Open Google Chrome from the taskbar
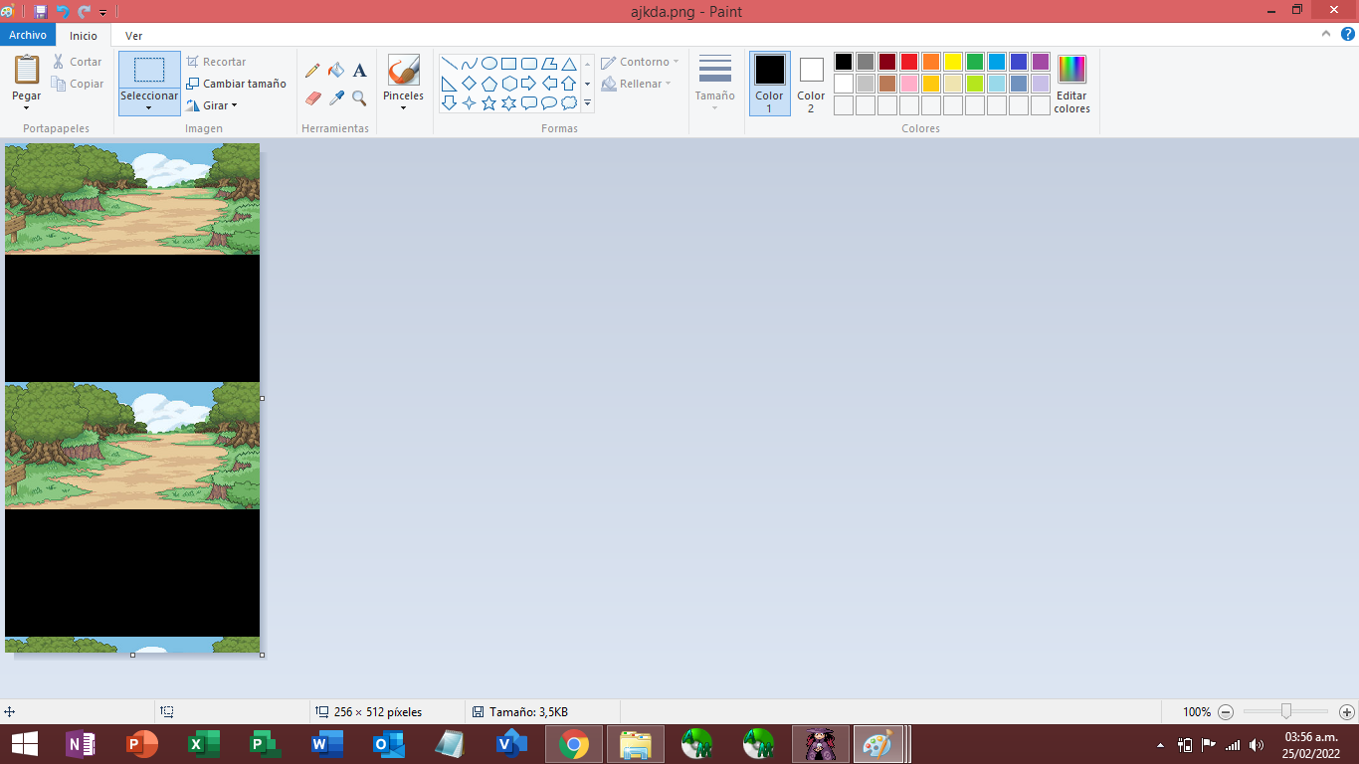The width and height of the screenshot is (1359, 764). (x=573, y=744)
